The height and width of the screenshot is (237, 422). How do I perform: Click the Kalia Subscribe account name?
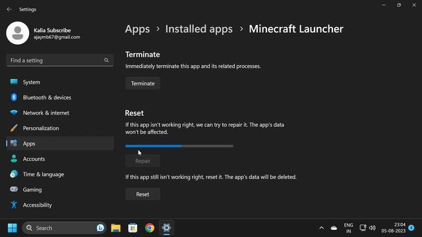point(52,30)
